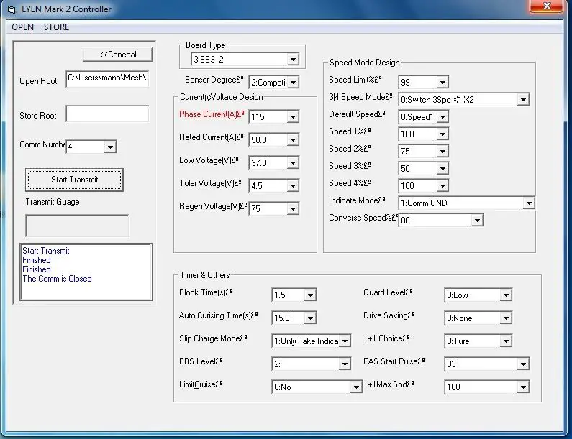Open the 1+1Max Spd dropdown
Screen dimensions: 572x439
click(523, 387)
